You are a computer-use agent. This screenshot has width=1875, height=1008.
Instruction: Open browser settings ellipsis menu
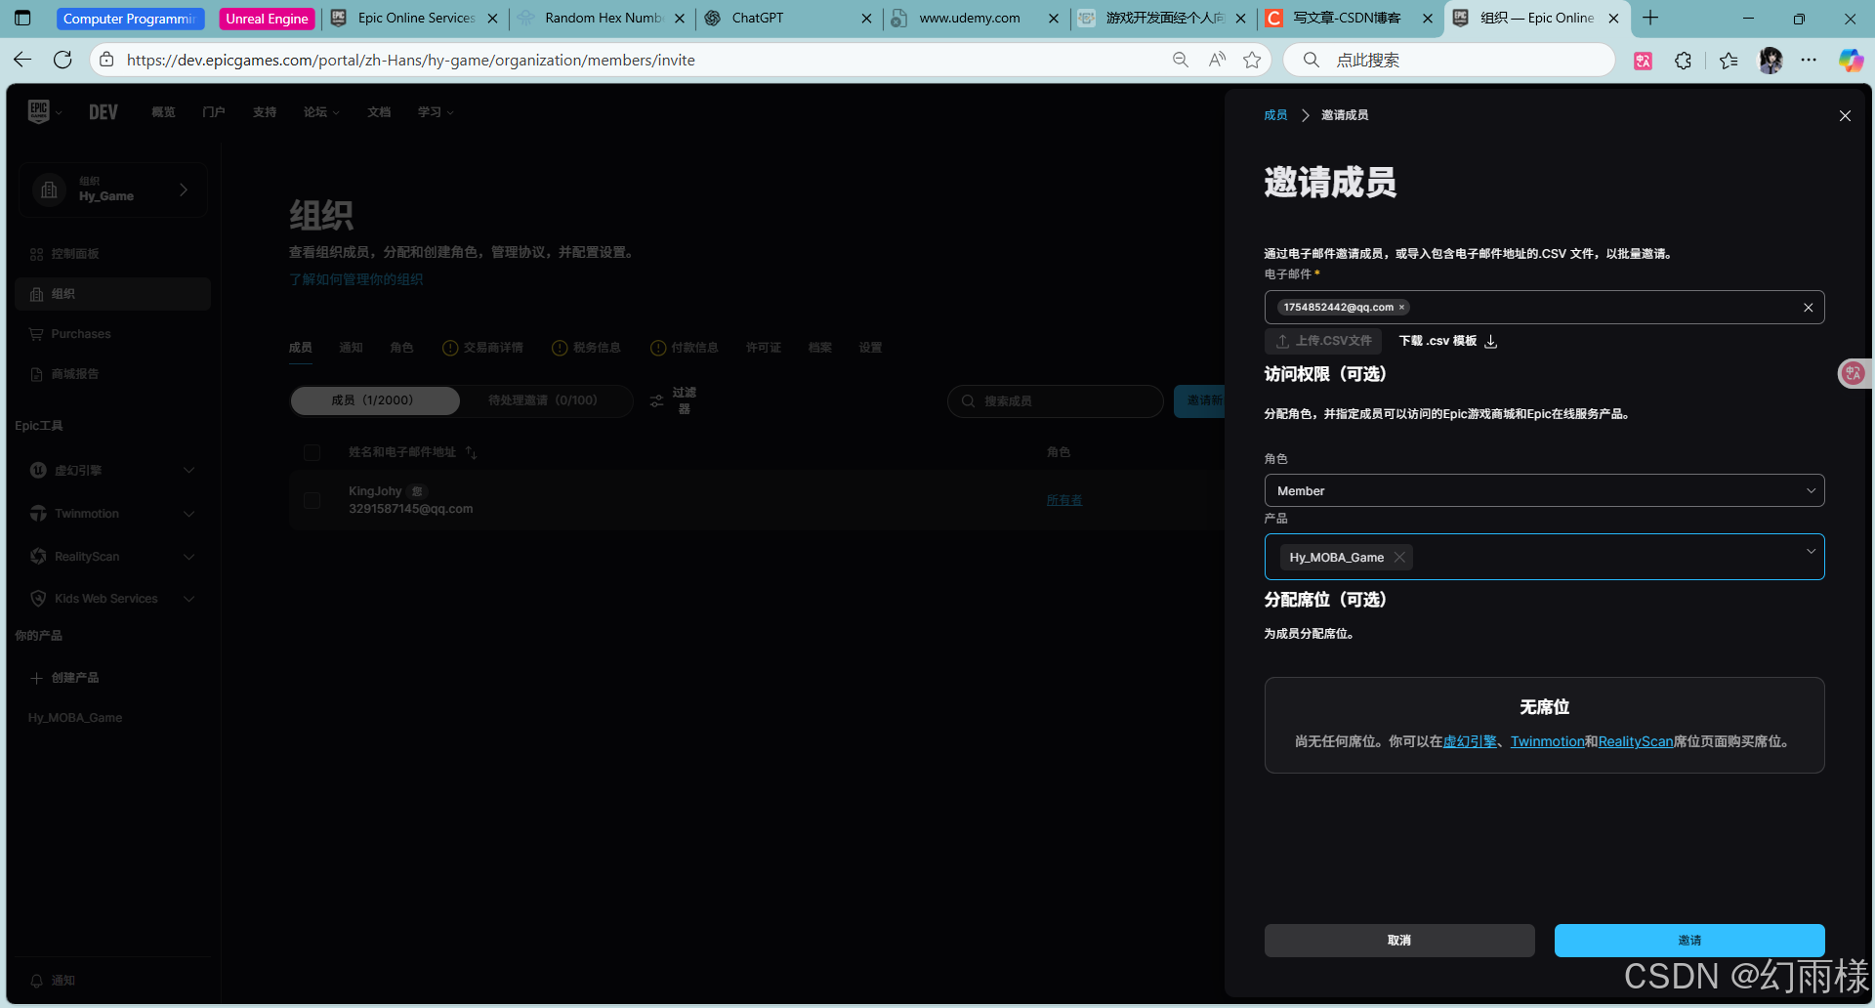click(x=1809, y=61)
